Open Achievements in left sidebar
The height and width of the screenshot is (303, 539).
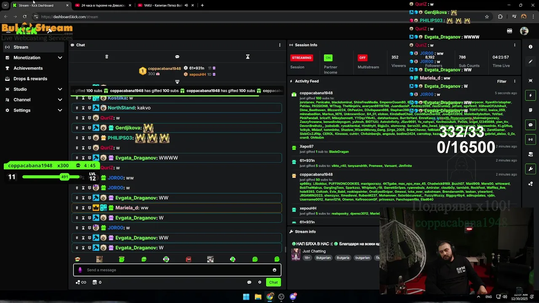click(x=34, y=68)
